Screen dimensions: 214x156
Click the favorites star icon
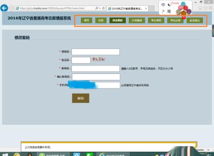205,8
